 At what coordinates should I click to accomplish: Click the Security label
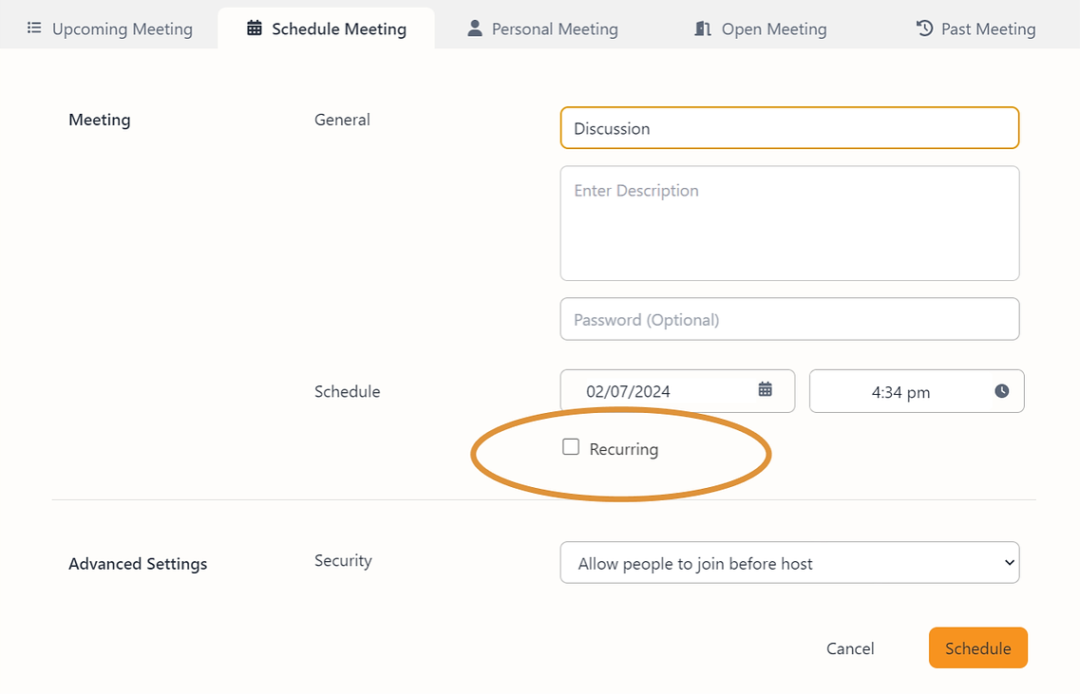click(x=343, y=561)
